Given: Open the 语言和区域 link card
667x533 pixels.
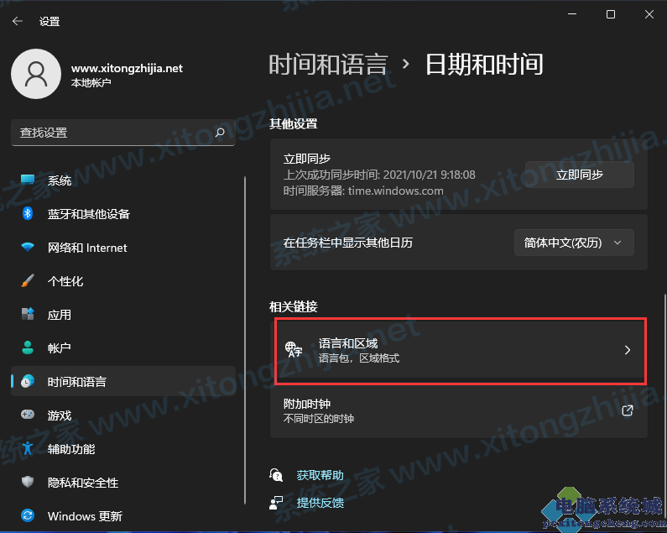Looking at the screenshot, I should pos(461,351).
